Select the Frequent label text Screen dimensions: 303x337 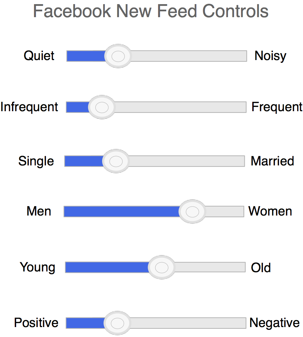277,107
